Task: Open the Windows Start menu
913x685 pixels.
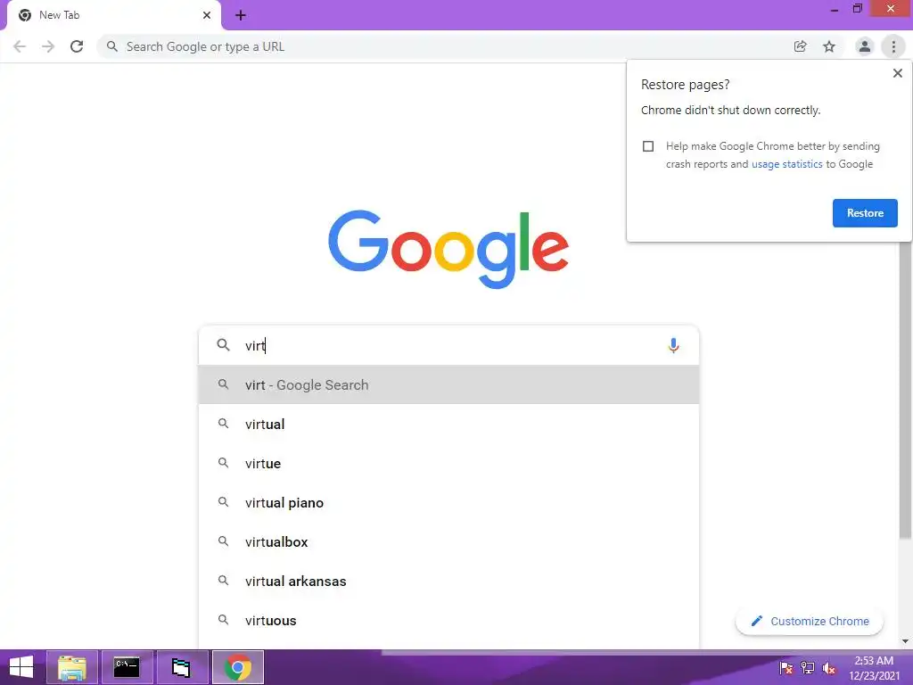Action: coord(21,667)
